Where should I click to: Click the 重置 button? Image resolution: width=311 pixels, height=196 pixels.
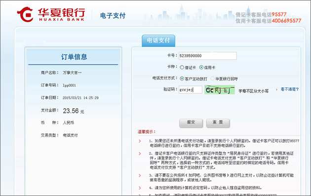(x=218, y=123)
